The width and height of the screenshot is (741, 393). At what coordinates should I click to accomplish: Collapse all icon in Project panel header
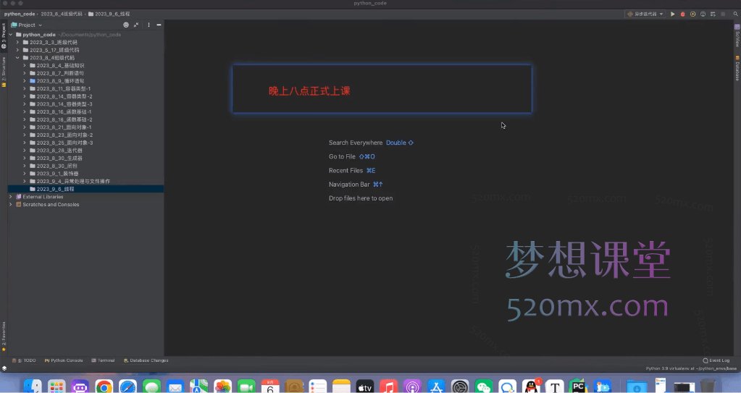pyautogui.click(x=136, y=25)
